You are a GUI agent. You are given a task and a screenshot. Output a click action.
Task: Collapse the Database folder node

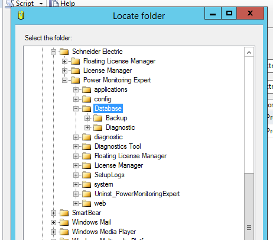pyautogui.click(x=76, y=108)
